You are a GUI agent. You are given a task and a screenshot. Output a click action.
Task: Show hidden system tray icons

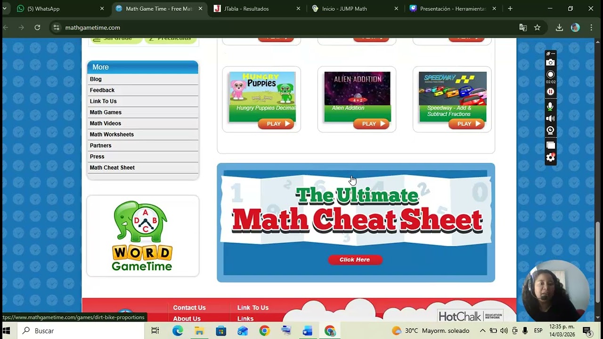pyautogui.click(x=482, y=331)
